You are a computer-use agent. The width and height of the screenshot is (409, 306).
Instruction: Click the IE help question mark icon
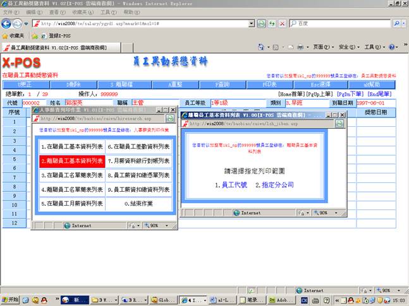391,47
